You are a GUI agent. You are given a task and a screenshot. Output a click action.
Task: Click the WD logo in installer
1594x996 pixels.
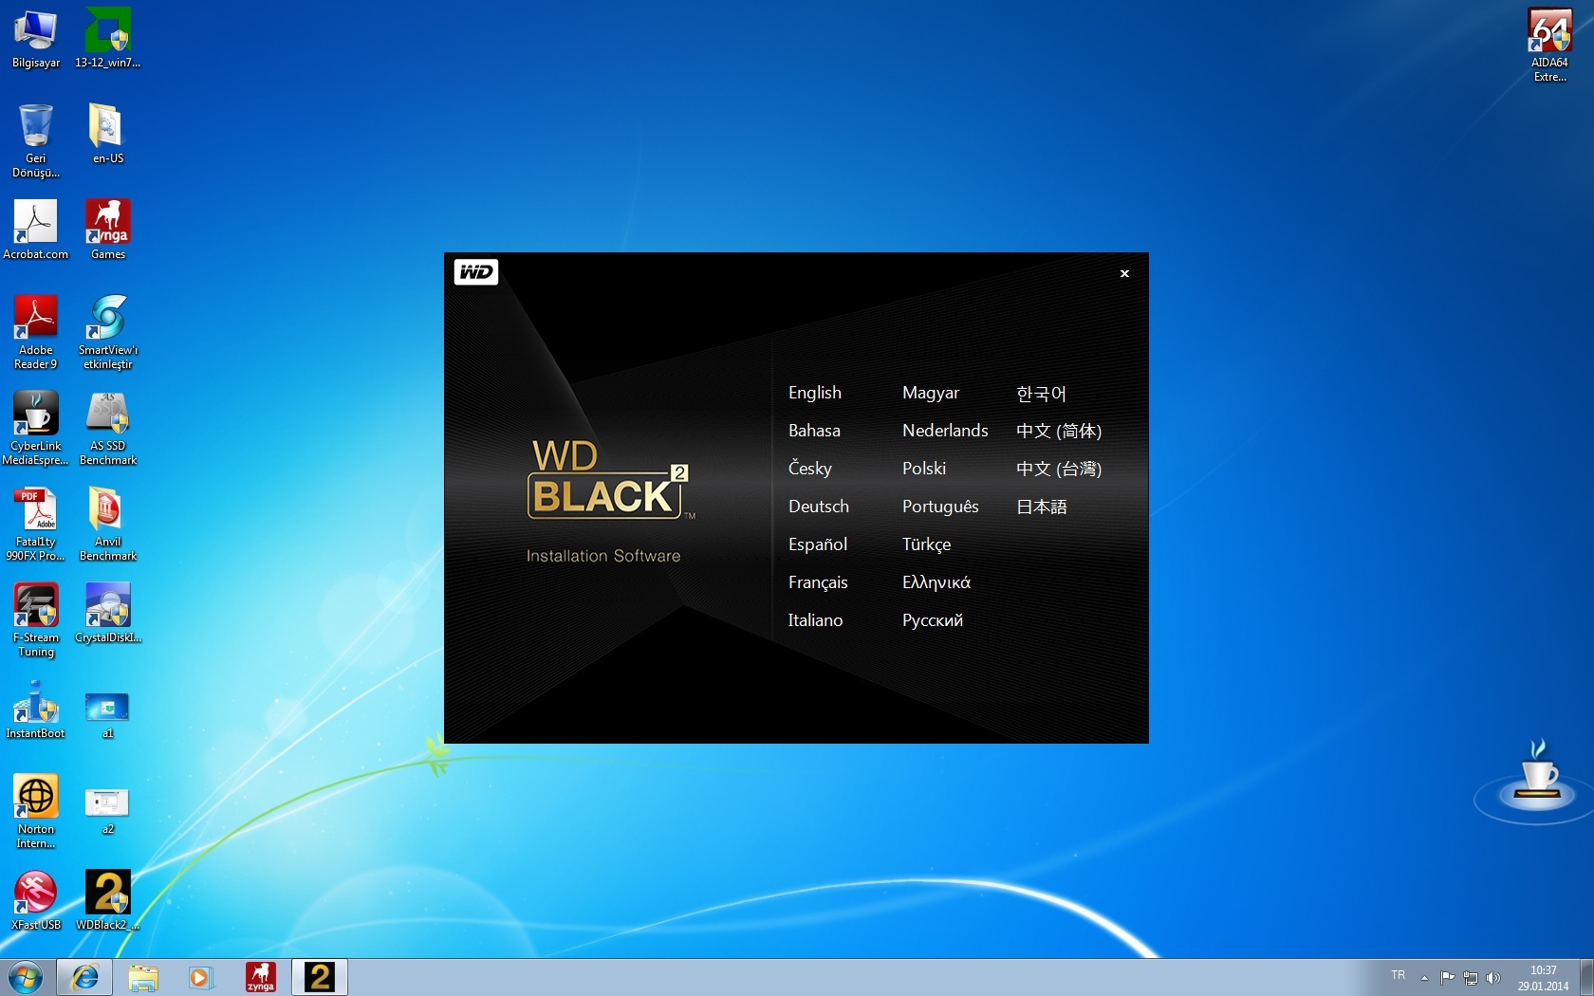(x=475, y=272)
